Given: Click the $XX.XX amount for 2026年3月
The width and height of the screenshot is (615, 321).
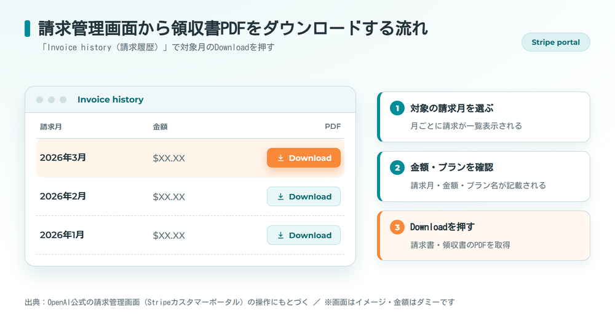Looking at the screenshot, I should tap(169, 158).
